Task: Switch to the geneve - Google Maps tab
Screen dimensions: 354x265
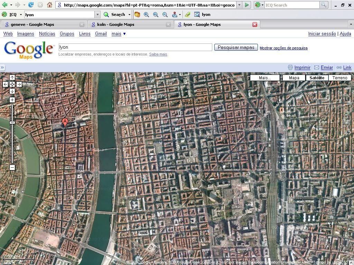Action: tap(32, 24)
